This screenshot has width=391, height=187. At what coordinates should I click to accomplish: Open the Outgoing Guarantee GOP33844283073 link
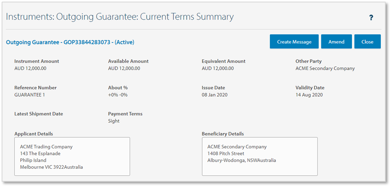[x=70, y=42]
